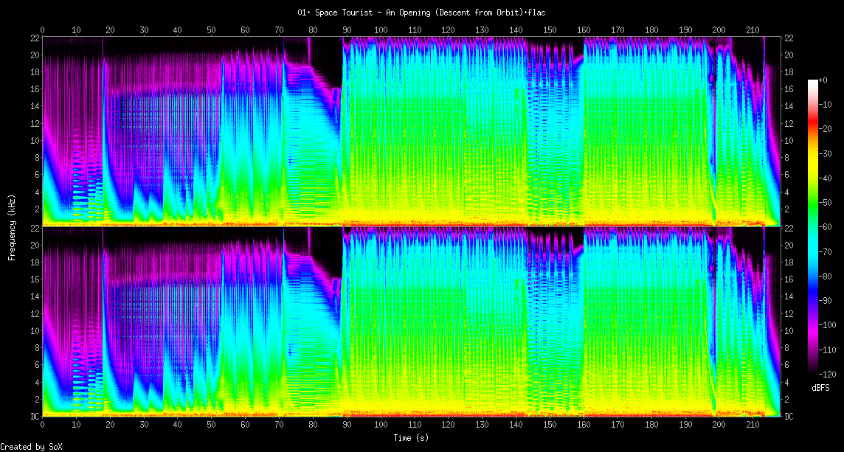Click the "DC" label at bottom-left frequency axis
The height and width of the screenshot is (452, 844).
(x=34, y=416)
